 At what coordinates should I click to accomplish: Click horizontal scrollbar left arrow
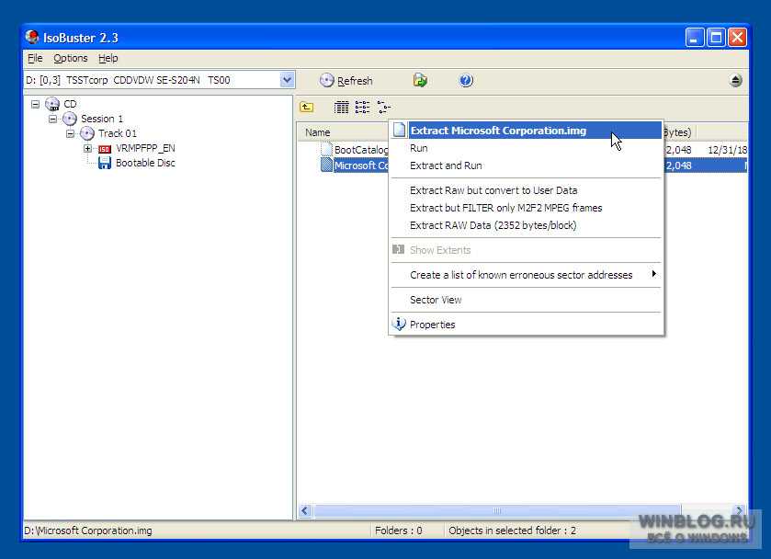pyautogui.click(x=305, y=511)
